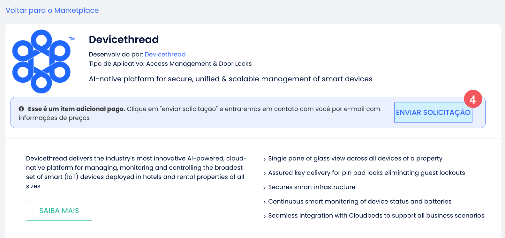The image size is (505, 238).
Task: Click the info icon in the paid add-on banner
Action: (21, 109)
